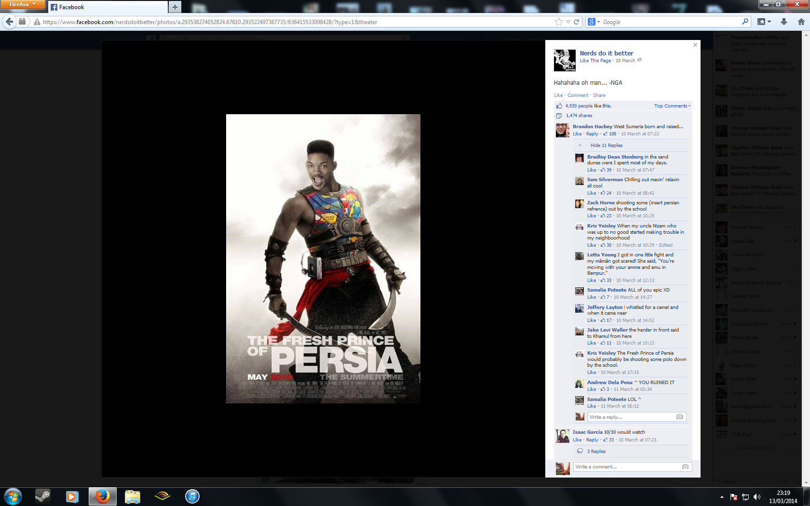Reply to Isaac Garcia's comment

click(592, 440)
